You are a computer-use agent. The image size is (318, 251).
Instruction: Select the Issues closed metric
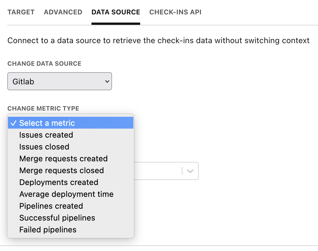coord(44,147)
